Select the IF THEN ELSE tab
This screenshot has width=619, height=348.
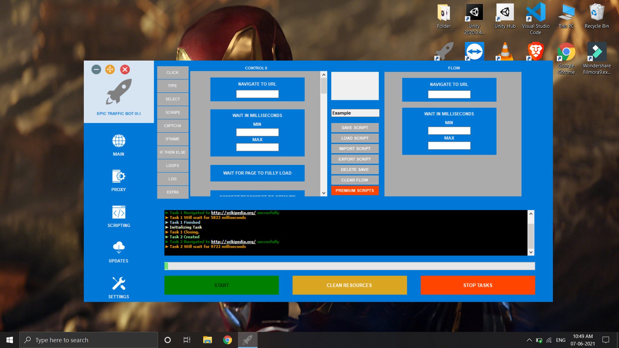[x=173, y=152]
